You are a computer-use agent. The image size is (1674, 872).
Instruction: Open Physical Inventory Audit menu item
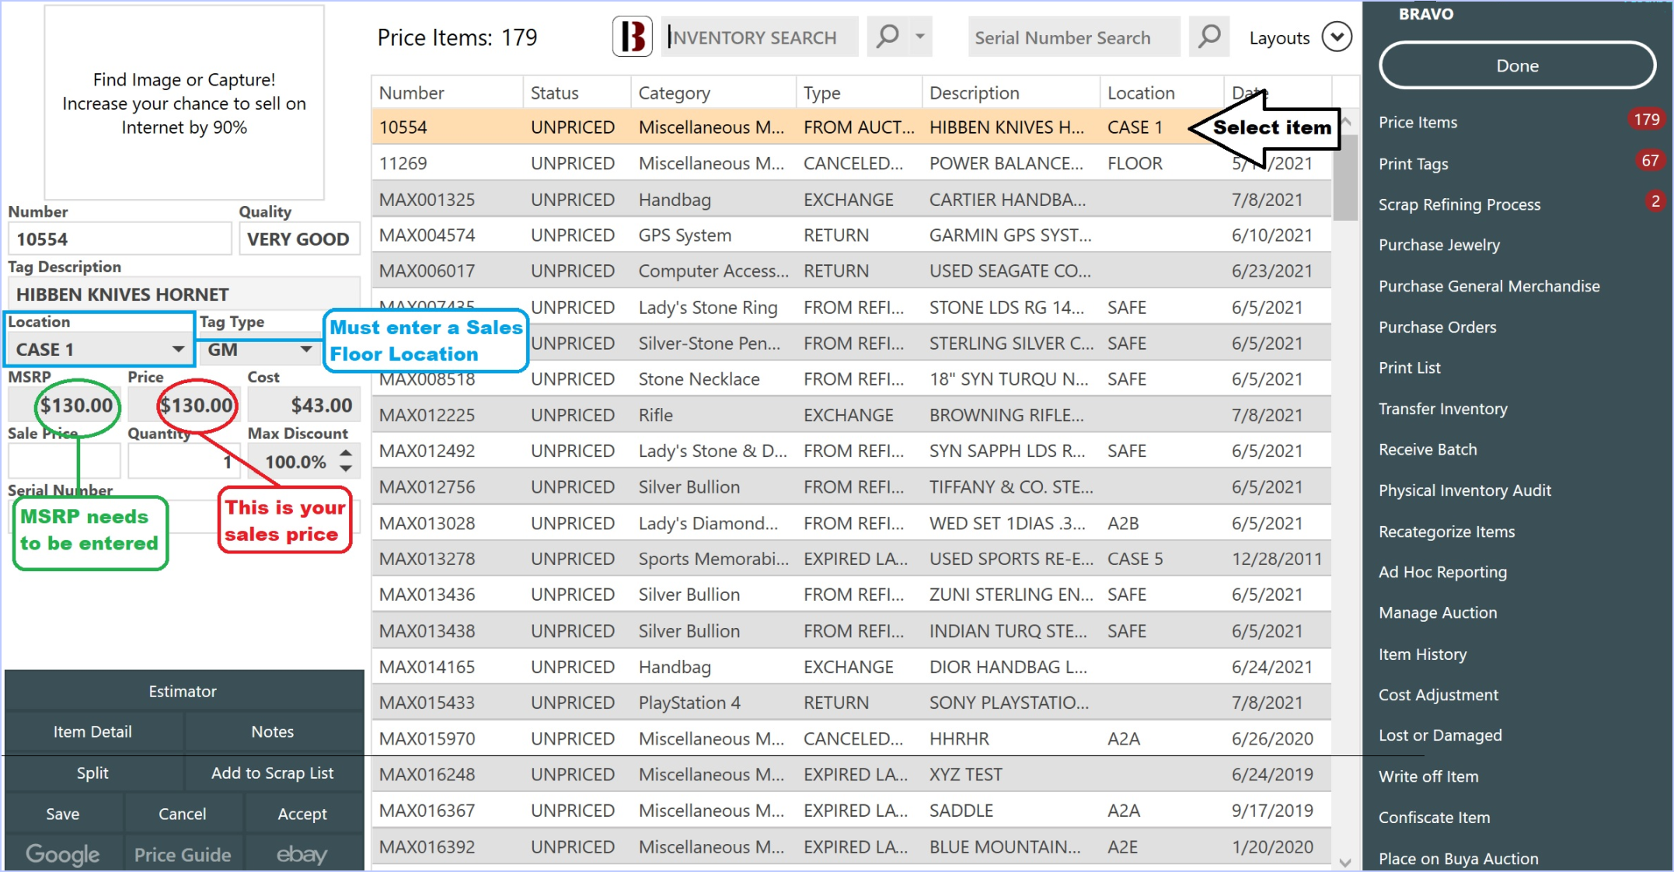1464,490
